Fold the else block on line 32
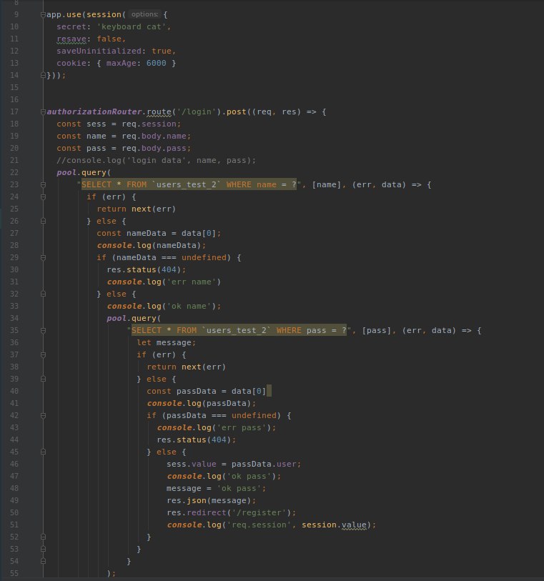 (43, 294)
